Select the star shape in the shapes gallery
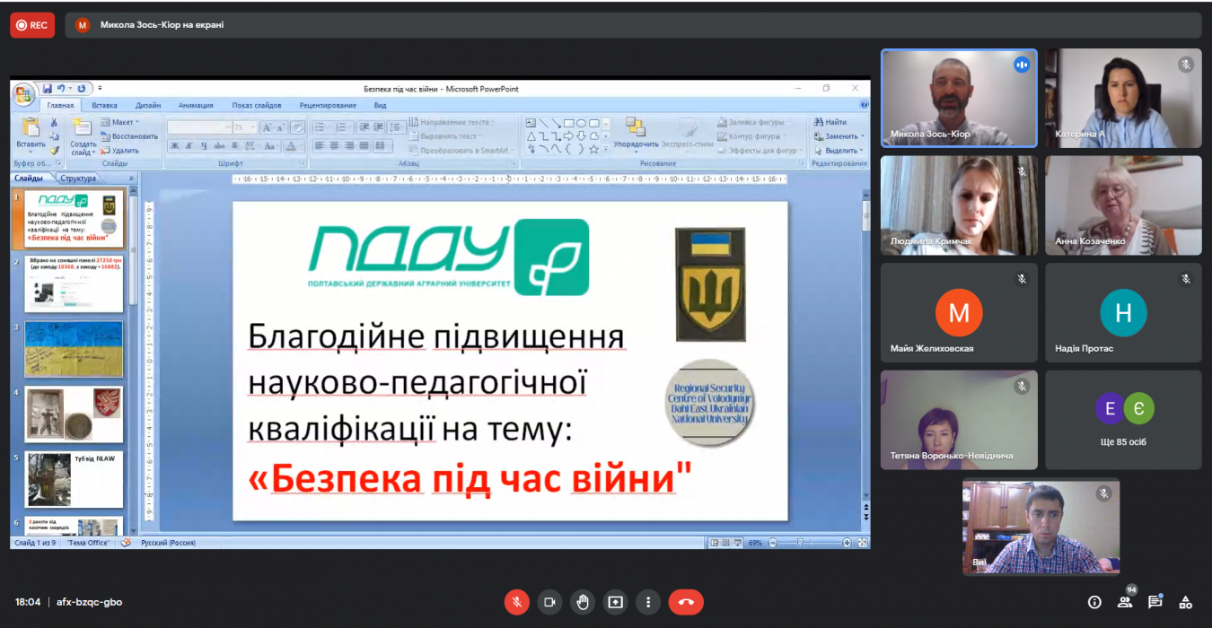Viewport: 1212px width, 628px height. [594, 149]
